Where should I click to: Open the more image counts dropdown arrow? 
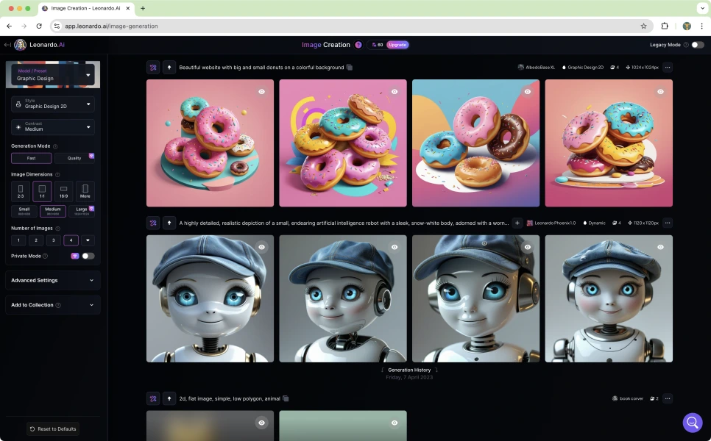[88, 240]
